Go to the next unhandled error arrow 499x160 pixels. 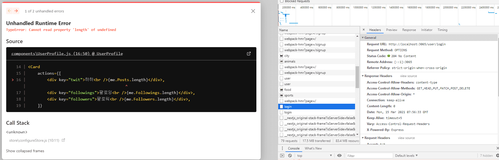click(x=16, y=11)
